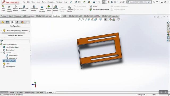Expand External Loads Advisor dropdown arrow
Screen dimensions: 170x96
click(24, 13)
